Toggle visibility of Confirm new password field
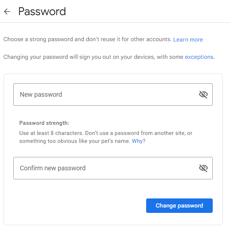This screenshot has height=232, width=230. (203, 168)
